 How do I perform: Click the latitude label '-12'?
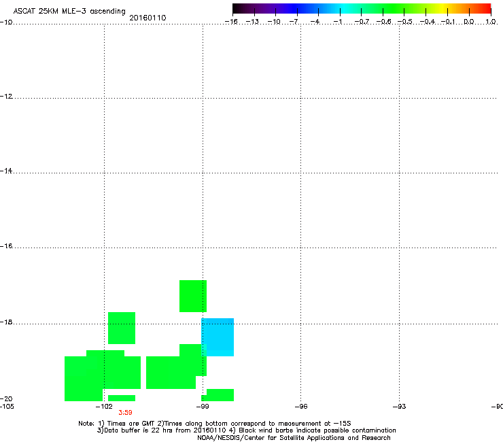6,97
